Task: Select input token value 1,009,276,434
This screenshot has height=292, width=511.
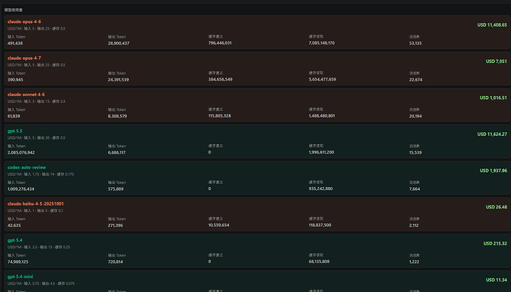Action: coord(21,189)
